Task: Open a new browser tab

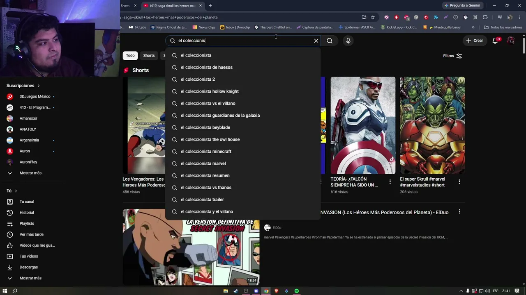Action: [210, 6]
